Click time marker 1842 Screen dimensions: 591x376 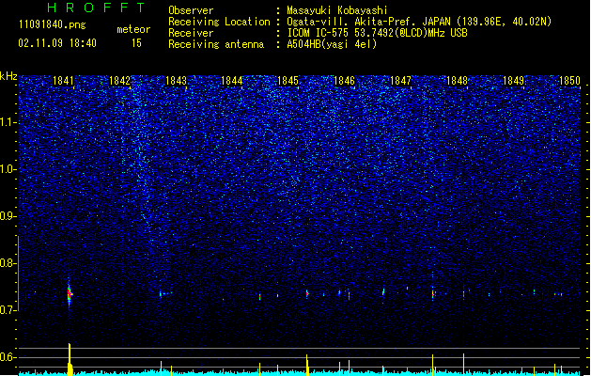[x=119, y=81]
